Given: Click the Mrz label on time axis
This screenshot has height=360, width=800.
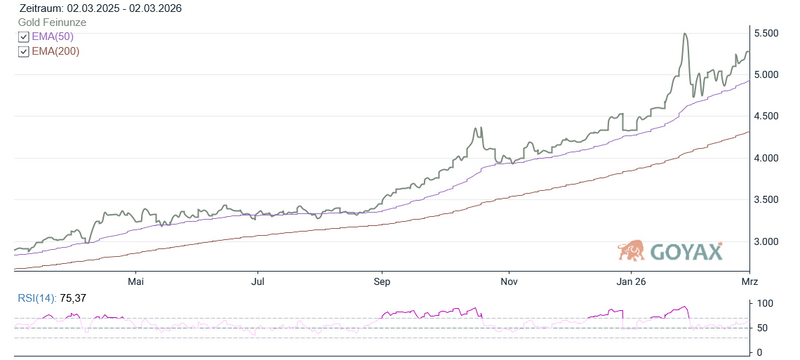Looking at the screenshot, I should click(749, 281).
